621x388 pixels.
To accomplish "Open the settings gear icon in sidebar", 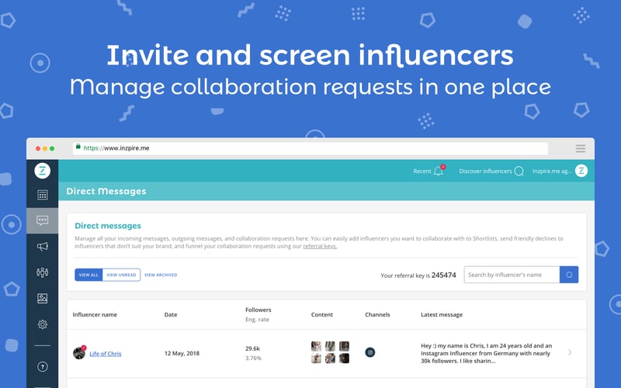I will point(43,324).
